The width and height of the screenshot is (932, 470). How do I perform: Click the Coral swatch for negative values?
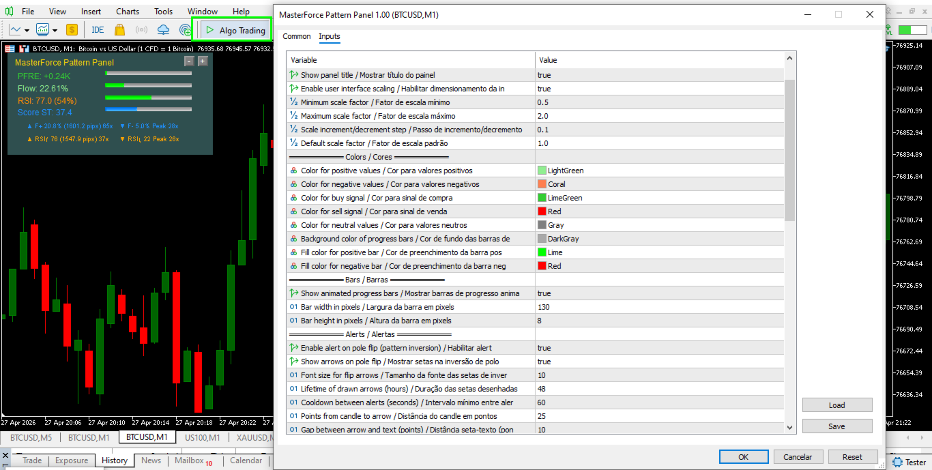(542, 184)
